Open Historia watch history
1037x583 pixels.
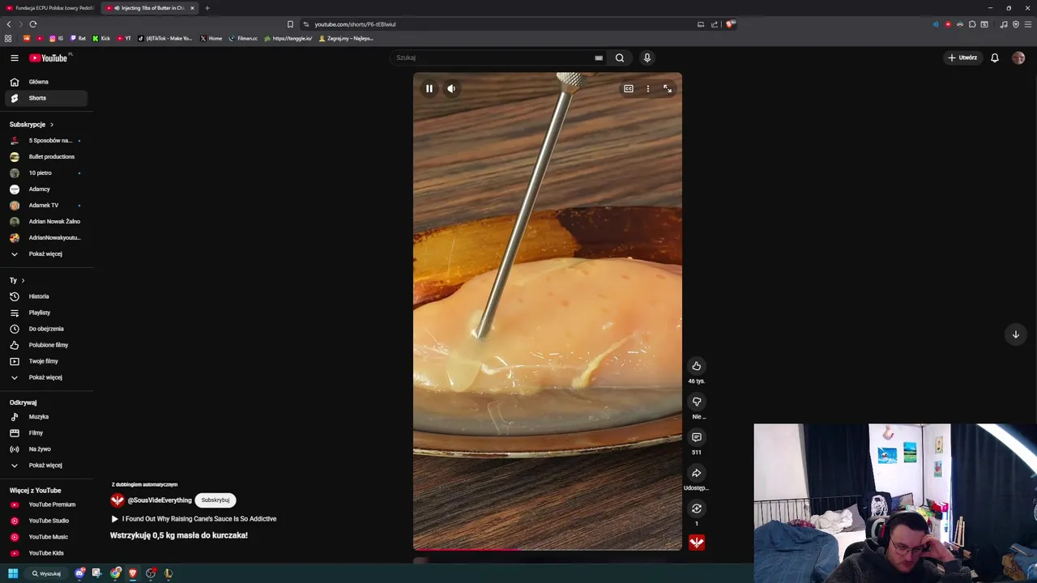(x=46, y=296)
